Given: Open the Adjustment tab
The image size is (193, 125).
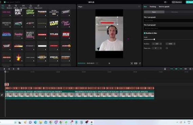Looking at the screenshot, I should coord(38,6).
